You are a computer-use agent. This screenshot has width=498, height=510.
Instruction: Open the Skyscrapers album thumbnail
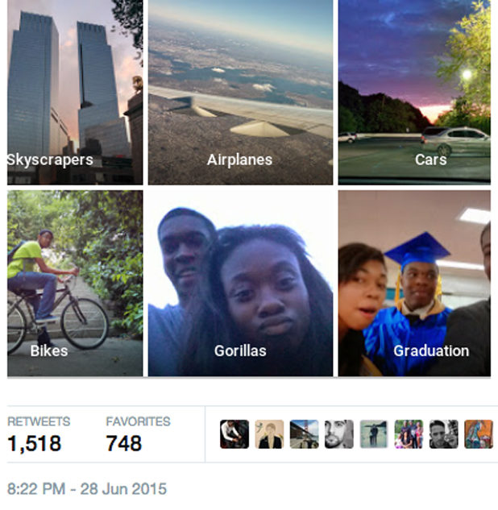click(x=75, y=93)
